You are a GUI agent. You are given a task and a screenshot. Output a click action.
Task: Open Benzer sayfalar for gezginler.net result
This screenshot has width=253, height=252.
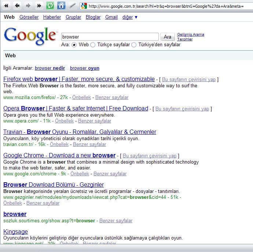point(43,203)
